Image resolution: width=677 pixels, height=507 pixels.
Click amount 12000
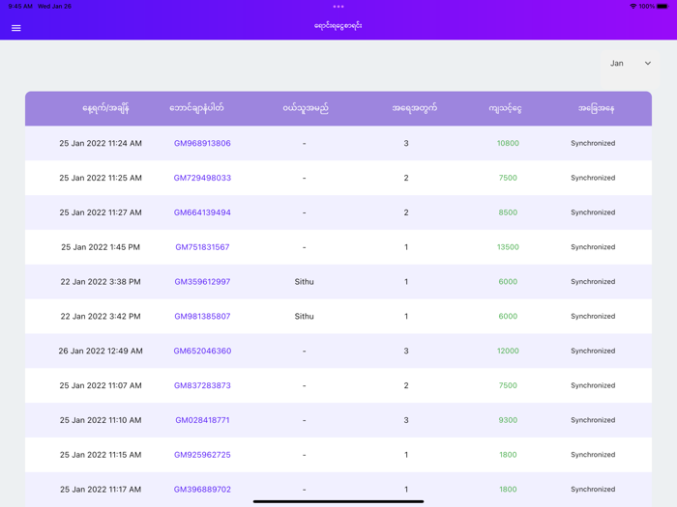[508, 351]
